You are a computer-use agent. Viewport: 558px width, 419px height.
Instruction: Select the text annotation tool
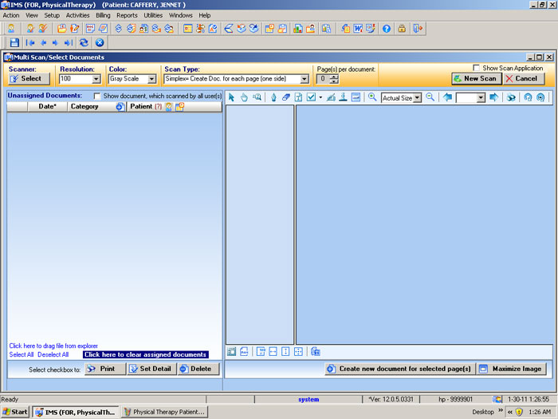(x=299, y=97)
